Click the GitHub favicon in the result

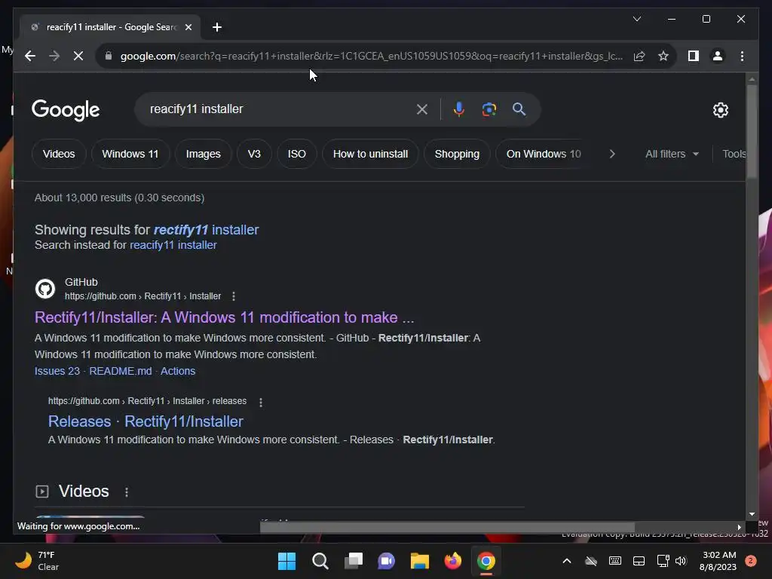tap(45, 289)
